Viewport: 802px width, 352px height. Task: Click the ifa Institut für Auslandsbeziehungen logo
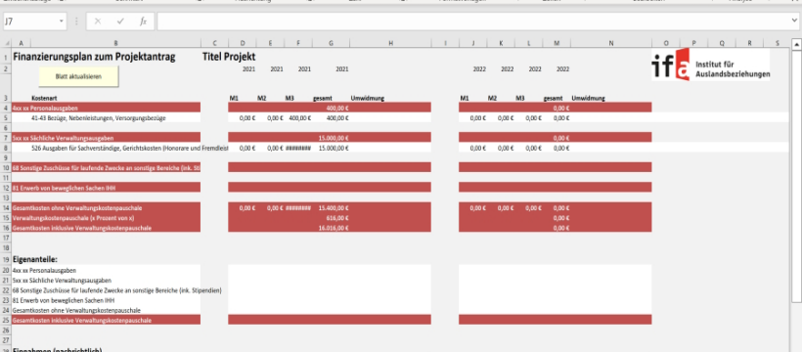(710, 65)
